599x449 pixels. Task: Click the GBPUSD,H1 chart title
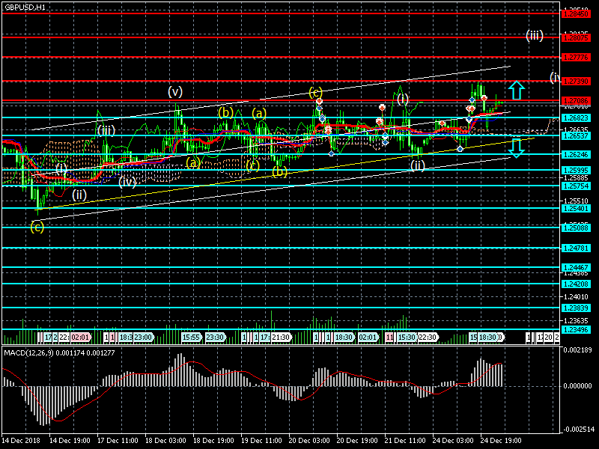(x=24, y=6)
